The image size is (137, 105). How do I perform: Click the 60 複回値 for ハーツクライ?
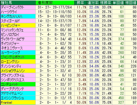pyautogui.click(x=134, y=12)
